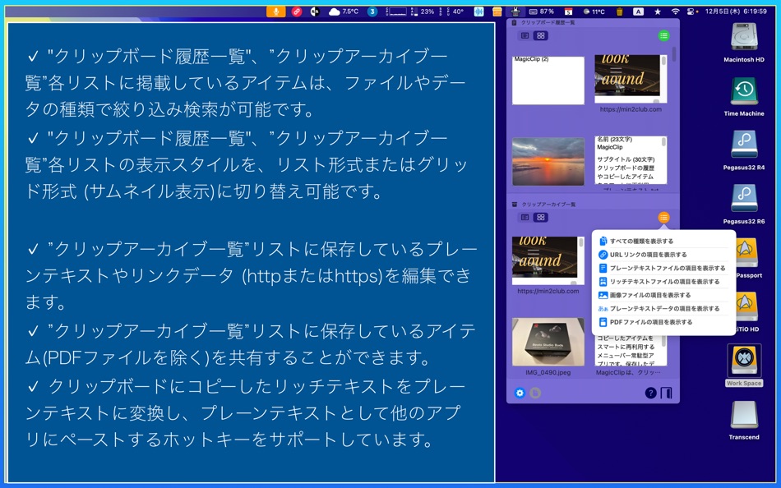Viewport: 781px width, 488px height.
Task: Select the sunset photo clipboard thumbnail
Action: point(548,161)
